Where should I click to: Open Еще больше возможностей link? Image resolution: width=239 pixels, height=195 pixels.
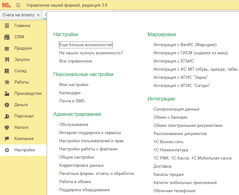pyautogui.click(x=86, y=45)
